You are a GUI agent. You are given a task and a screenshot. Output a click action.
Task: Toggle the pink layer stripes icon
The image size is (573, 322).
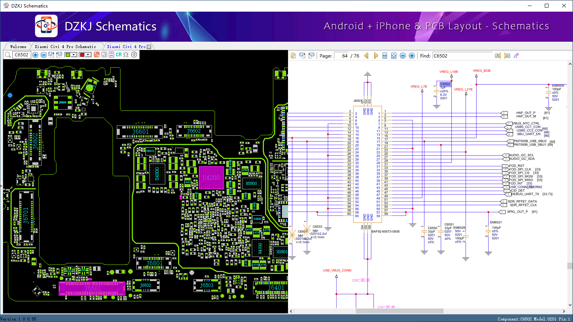click(111, 55)
